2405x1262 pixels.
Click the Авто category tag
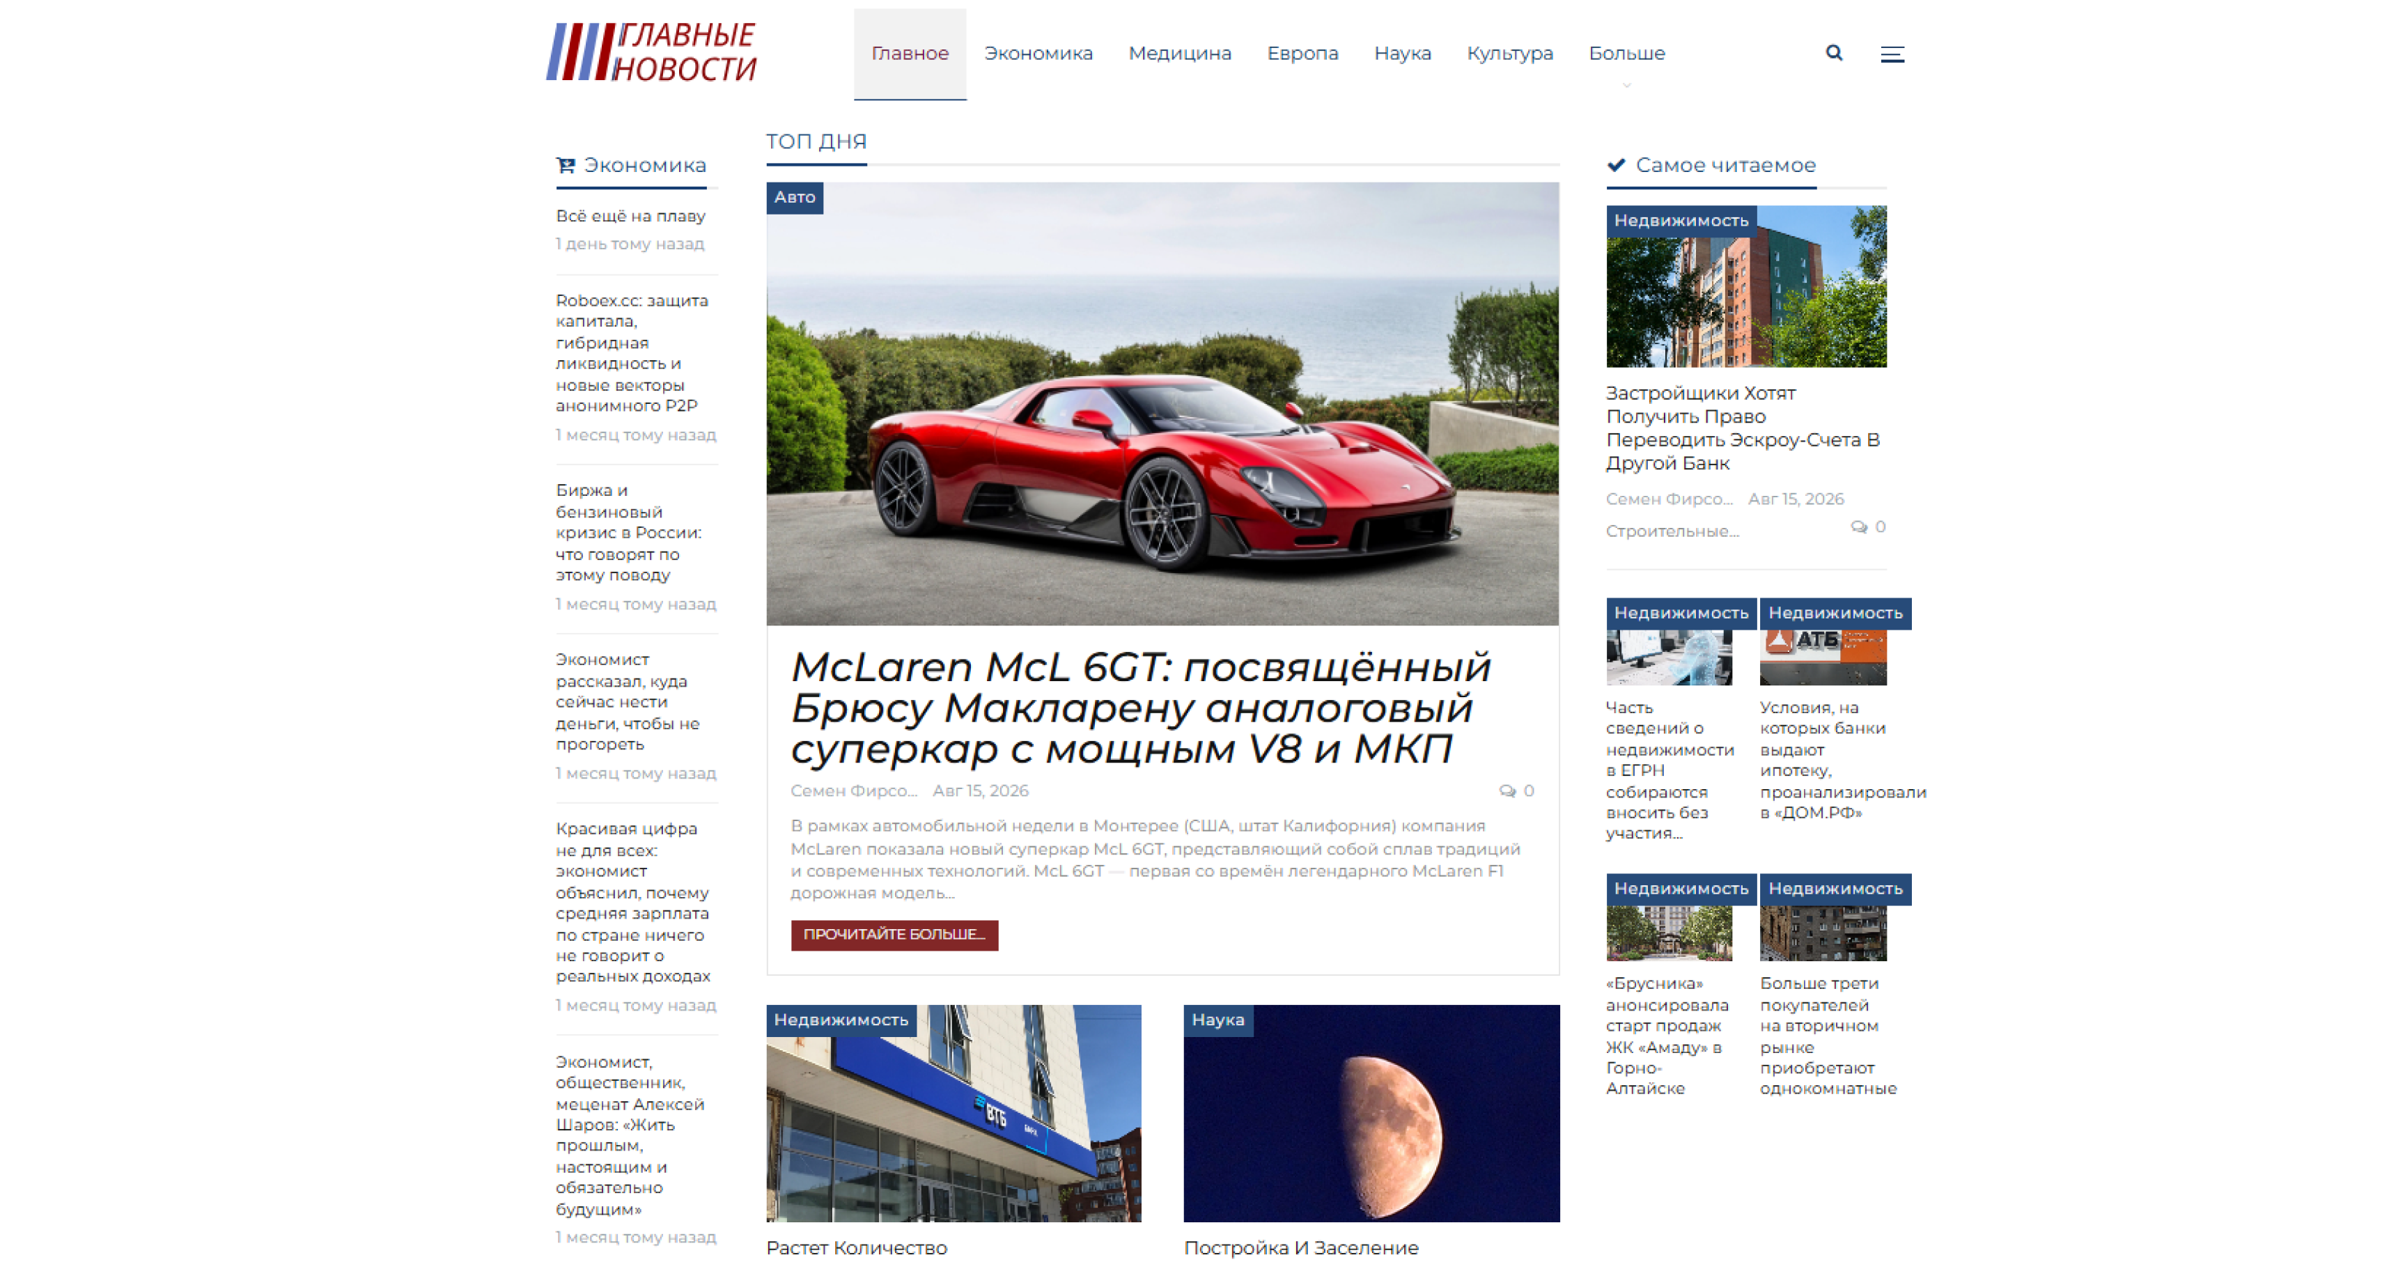pos(795,197)
